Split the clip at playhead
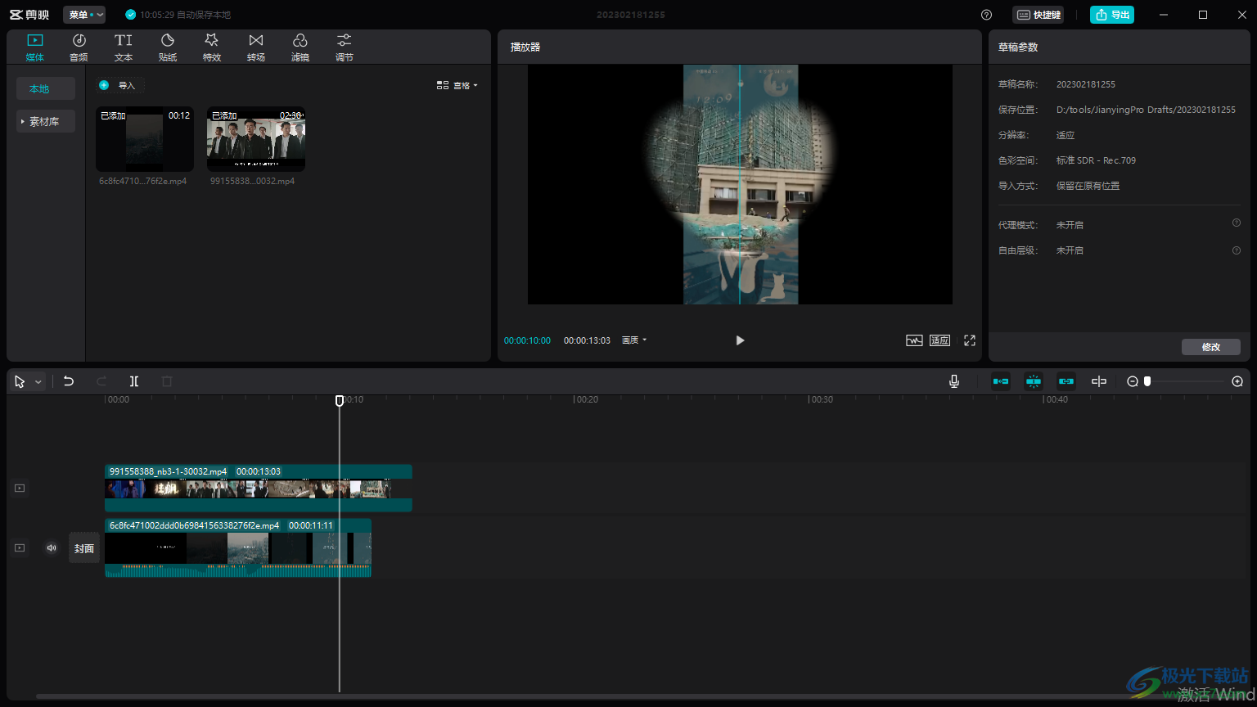Screen dimensions: 1257x707 coord(134,381)
